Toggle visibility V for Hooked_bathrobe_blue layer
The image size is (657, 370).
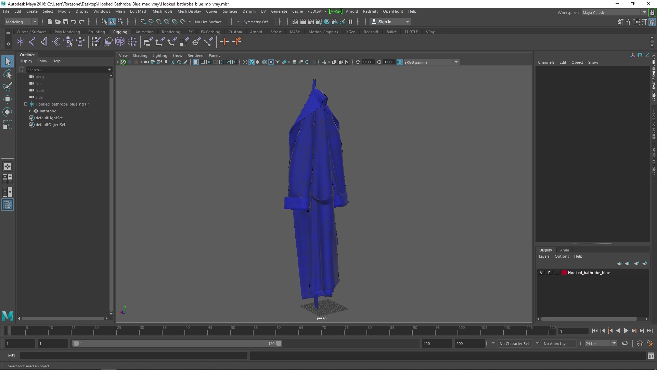(541, 272)
